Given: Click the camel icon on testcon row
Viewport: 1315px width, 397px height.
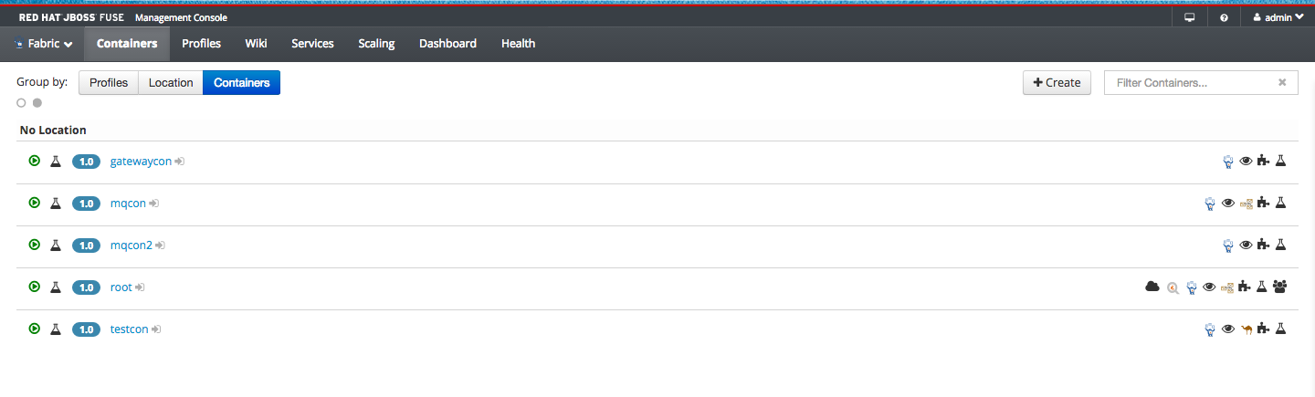Looking at the screenshot, I should point(1247,329).
